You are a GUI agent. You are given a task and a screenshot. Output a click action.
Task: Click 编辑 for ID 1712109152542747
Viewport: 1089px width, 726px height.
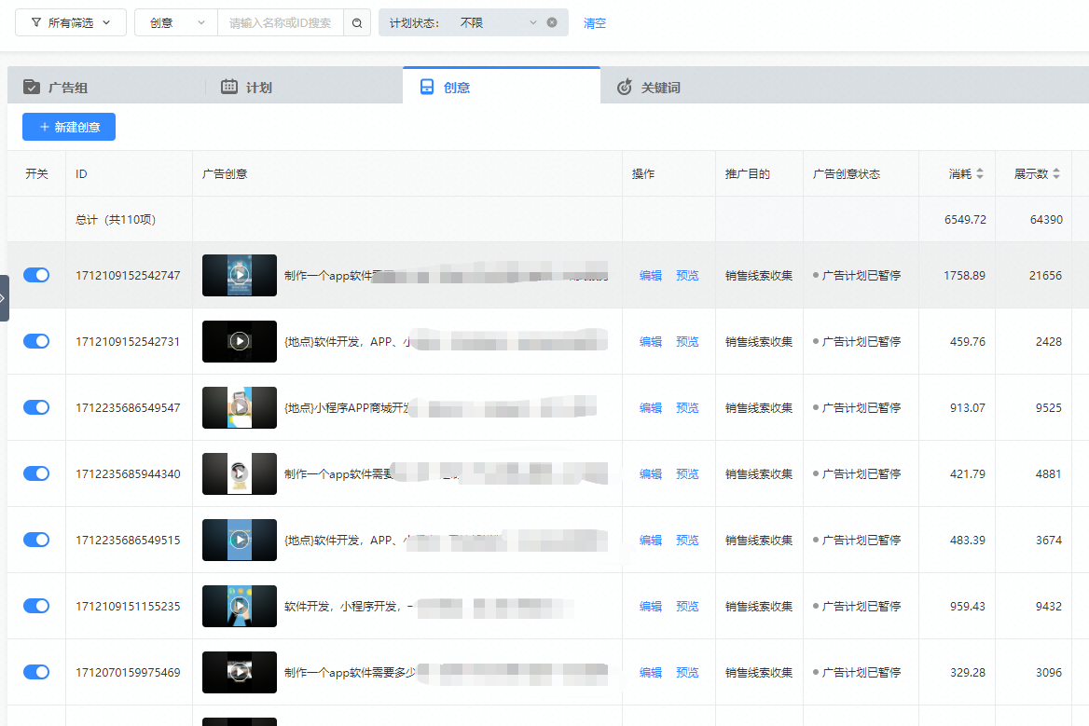pyautogui.click(x=651, y=276)
